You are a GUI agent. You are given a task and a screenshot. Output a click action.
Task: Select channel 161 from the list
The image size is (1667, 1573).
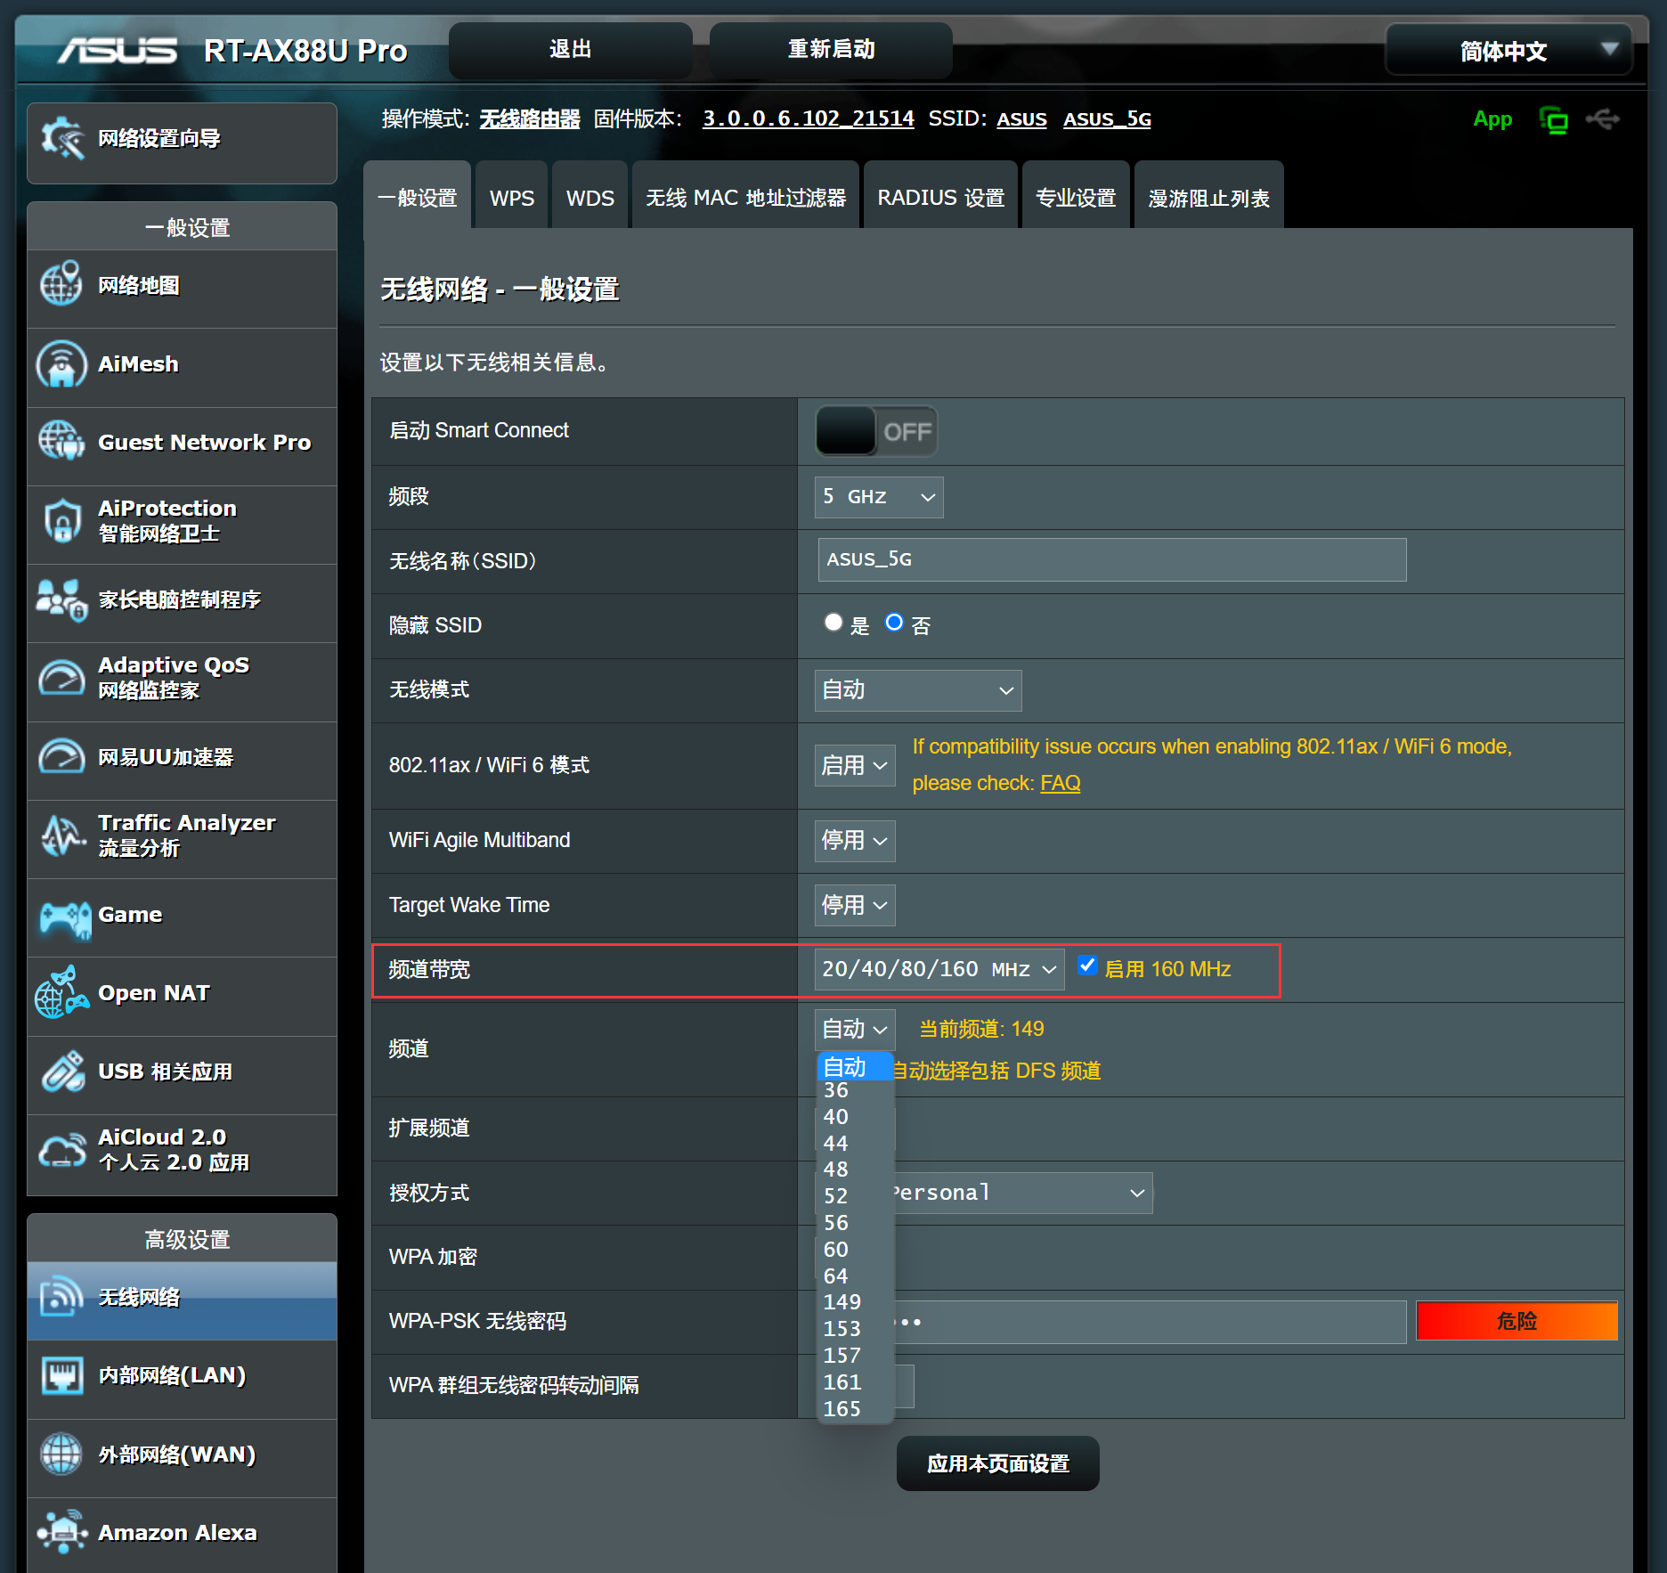coord(856,1383)
